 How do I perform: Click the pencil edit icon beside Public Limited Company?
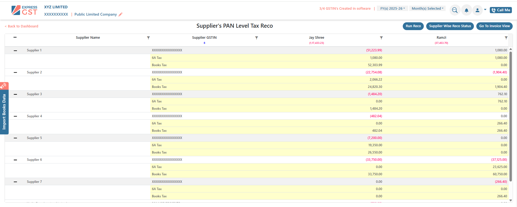pos(120,15)
